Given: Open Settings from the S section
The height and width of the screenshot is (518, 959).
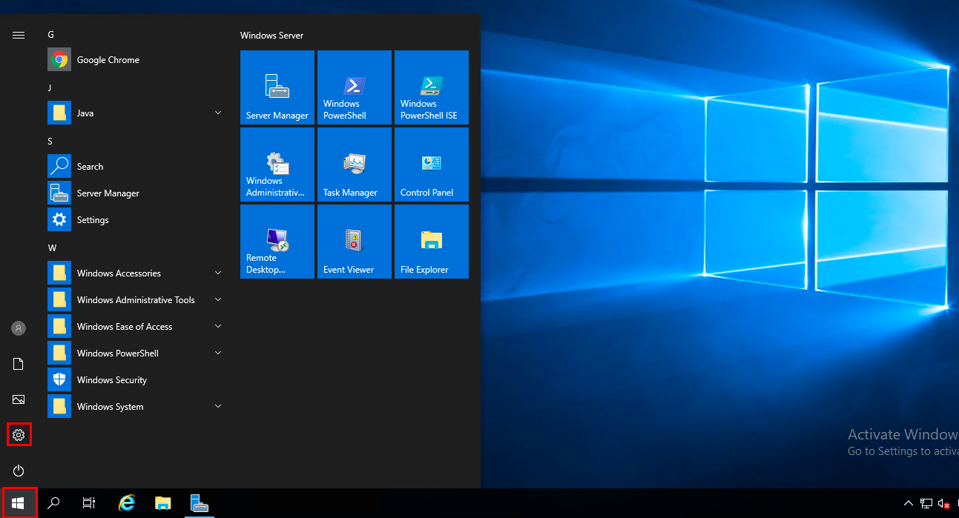Looking at the screenshot, I should (136, 220).
